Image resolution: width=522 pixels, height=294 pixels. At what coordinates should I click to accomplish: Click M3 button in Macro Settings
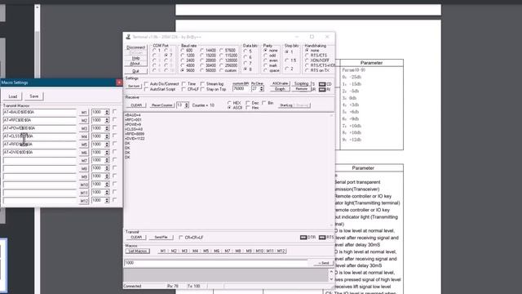point(84,129)
